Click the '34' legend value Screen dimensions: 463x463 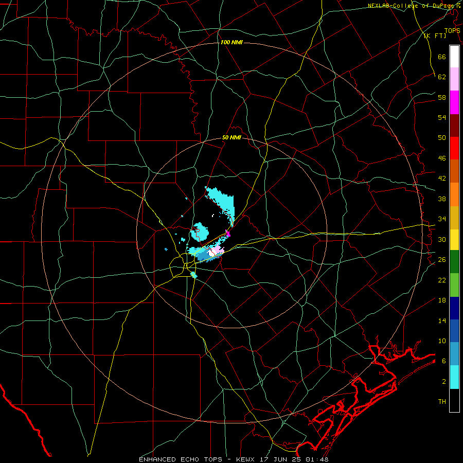[x=442, y=219]
